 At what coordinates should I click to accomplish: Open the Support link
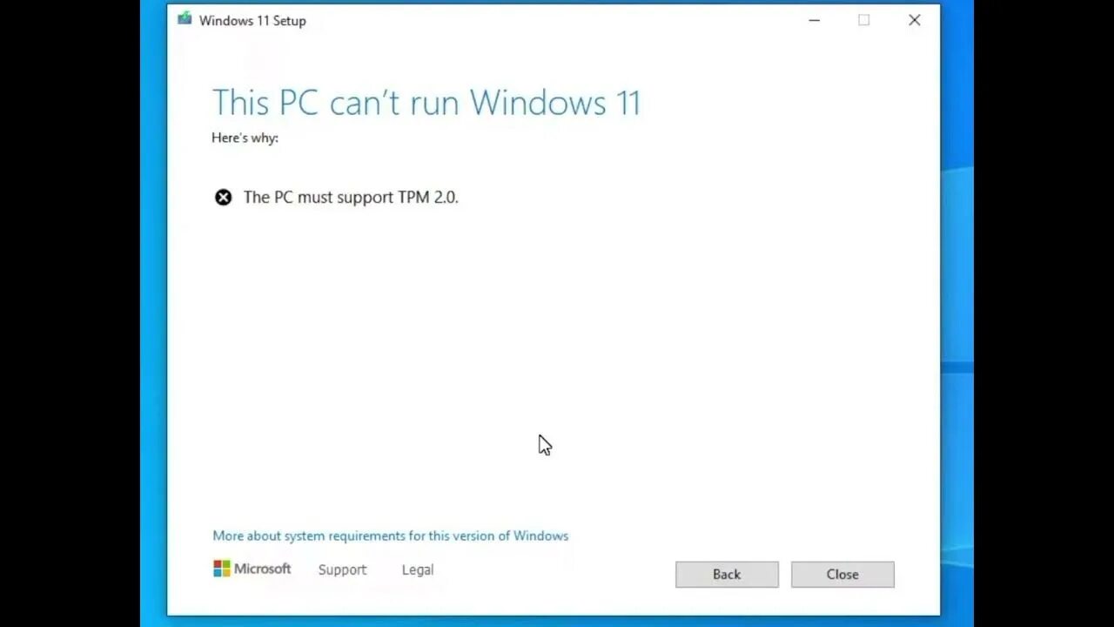(342, 570)
